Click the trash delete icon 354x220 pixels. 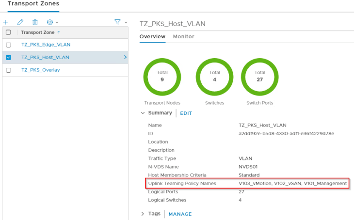[35, 22]
